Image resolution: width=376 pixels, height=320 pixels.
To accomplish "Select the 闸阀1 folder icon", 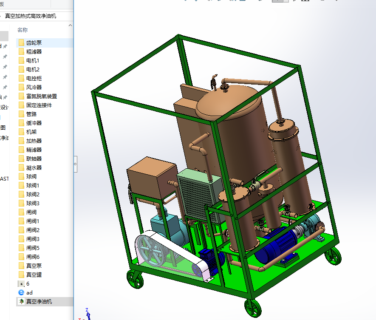I will [21, 221].
